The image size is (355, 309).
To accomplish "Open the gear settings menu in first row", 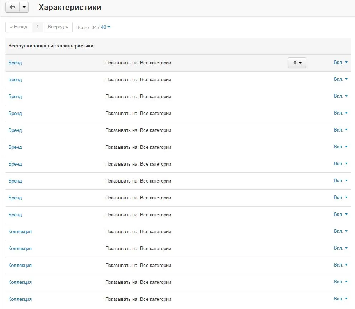I will [x=297, y=63].
